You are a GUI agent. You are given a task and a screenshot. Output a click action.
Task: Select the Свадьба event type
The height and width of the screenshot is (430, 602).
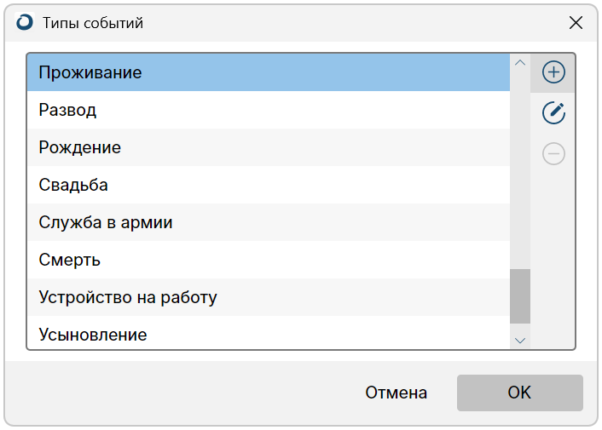tap(269, 185)
